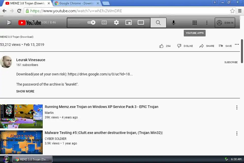Open YouTube settings three-dot menu
The height and width of the screenshot is (163, 244).
(207, 23)
